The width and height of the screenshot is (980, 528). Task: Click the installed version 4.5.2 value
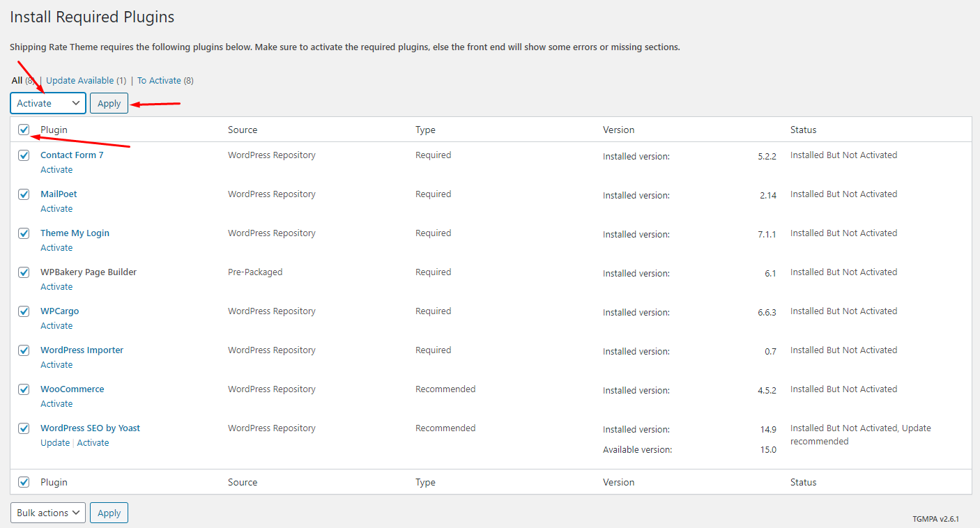[x=767, y=391]
